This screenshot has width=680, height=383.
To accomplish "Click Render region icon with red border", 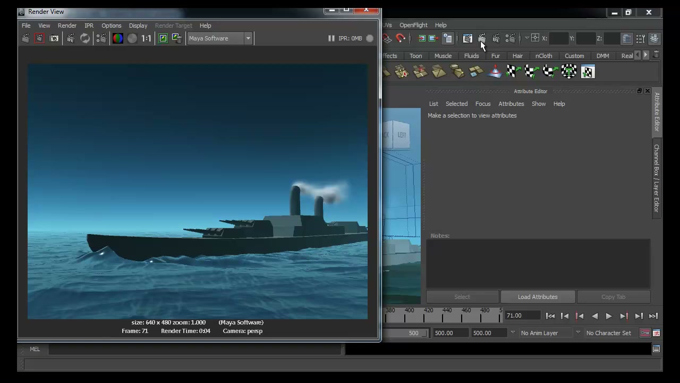I will coord(39,38).
